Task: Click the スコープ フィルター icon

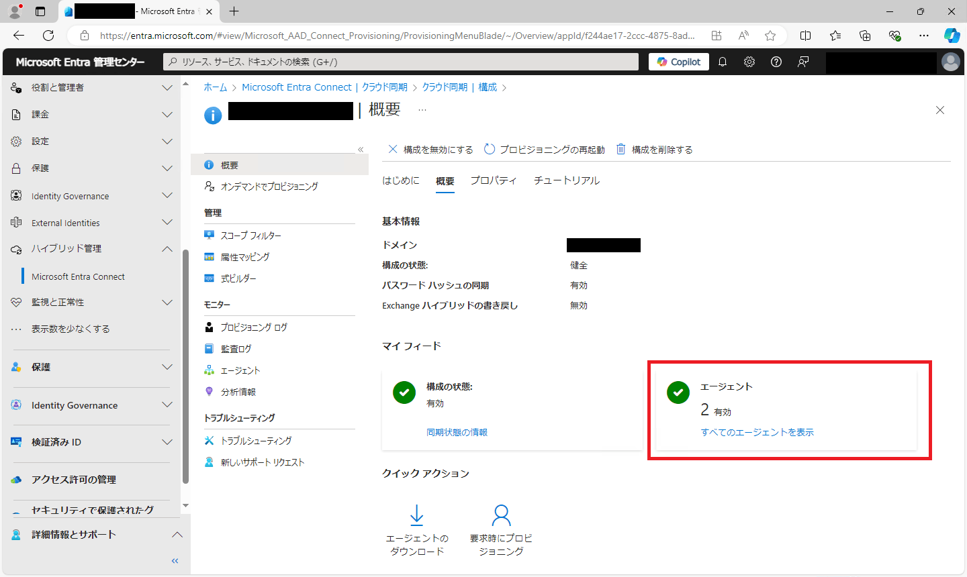Action: [209, 235]
